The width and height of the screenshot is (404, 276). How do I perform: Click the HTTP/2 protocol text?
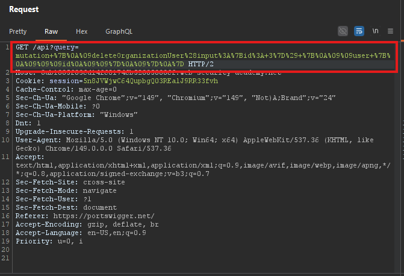tap(200, 64)
